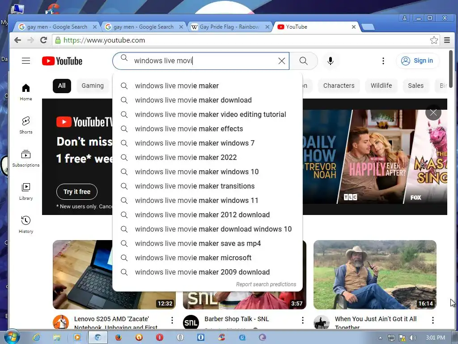This screenshot has width=458, height=344.
Task: Pick 'windows live movie maker windows 7'
Action: tap(208, 143)
